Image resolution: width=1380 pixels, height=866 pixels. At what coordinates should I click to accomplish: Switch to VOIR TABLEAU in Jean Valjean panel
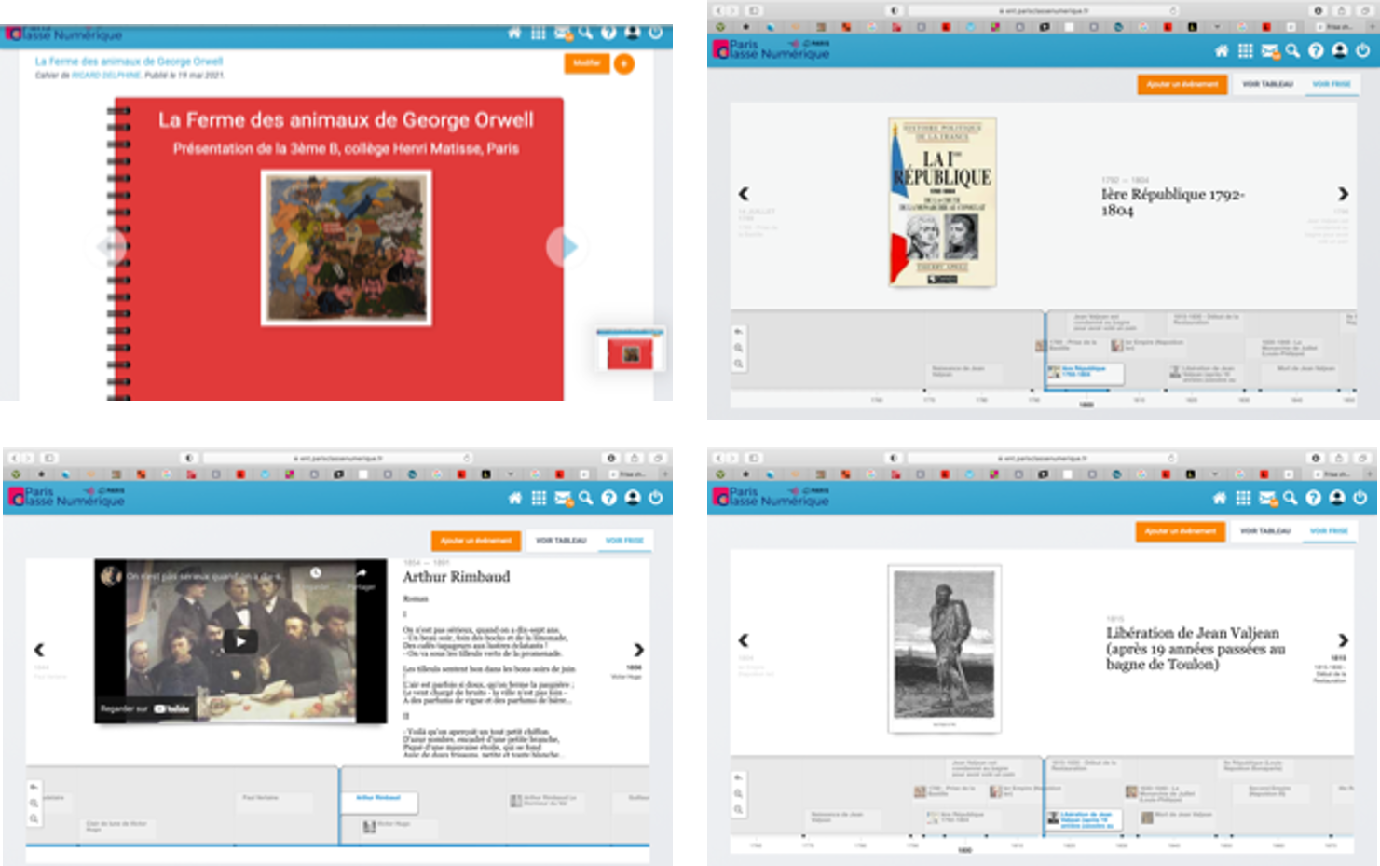point(1265,531)
